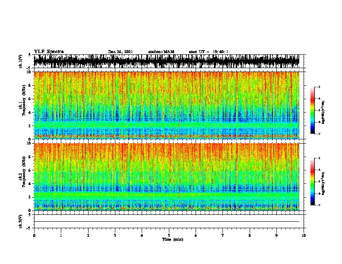Click the "-7" label below ch.2 color bar

319,205
